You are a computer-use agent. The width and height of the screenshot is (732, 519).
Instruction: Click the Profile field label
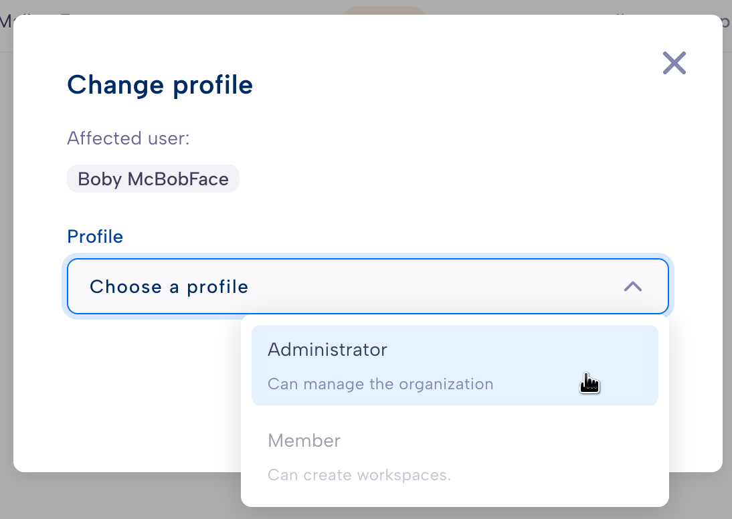(x=95, y=237)
